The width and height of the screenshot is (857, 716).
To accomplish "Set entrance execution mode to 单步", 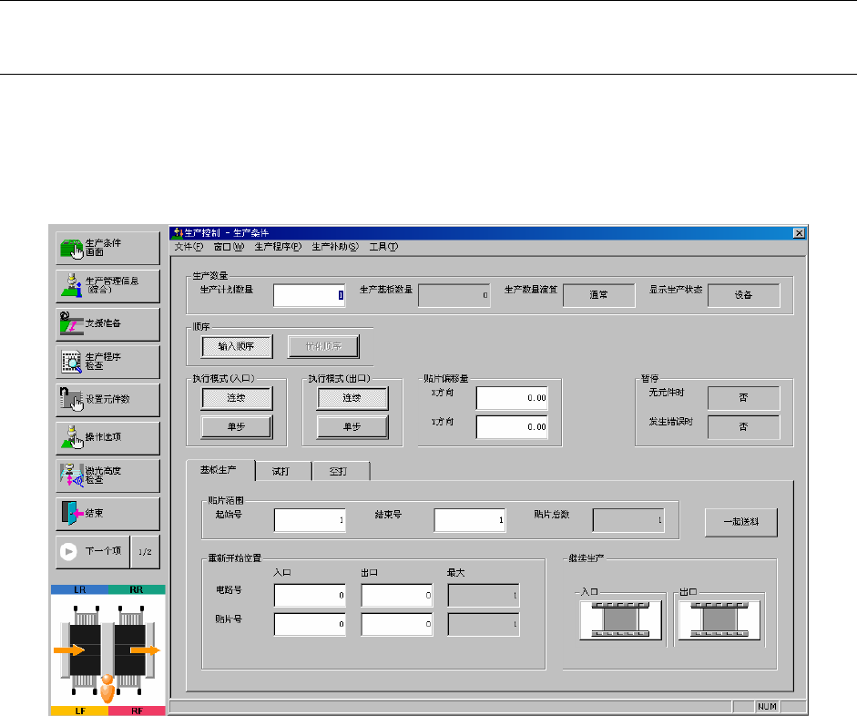I will [236, 426].
